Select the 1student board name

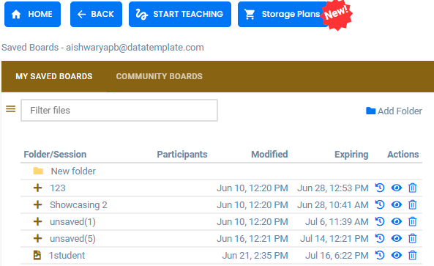67,256
